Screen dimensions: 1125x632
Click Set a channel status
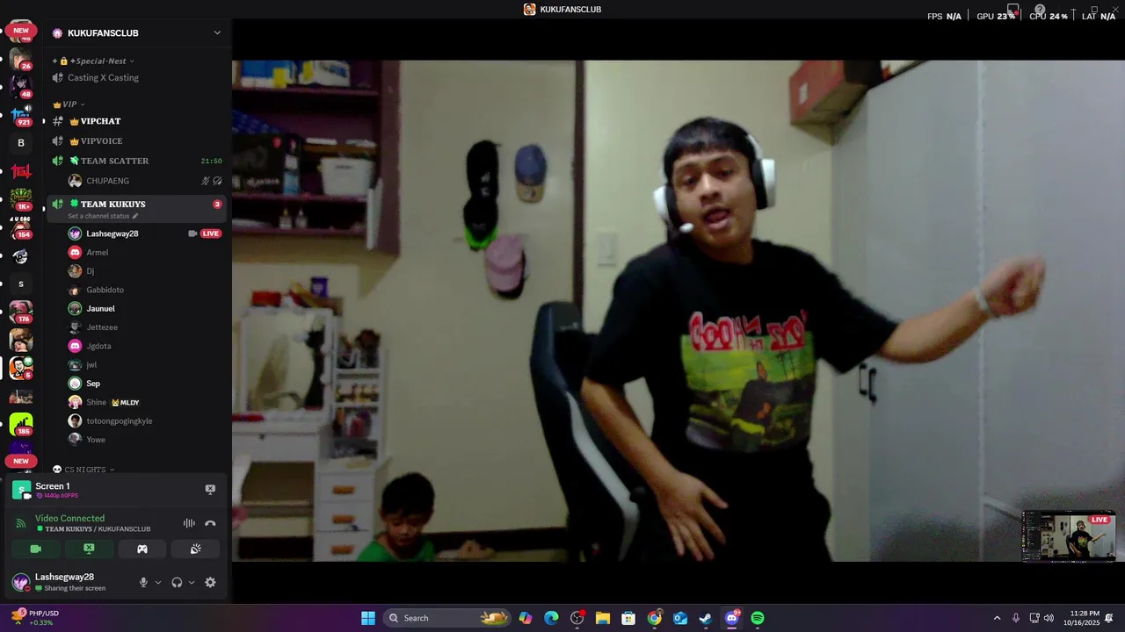click(103, 216)
